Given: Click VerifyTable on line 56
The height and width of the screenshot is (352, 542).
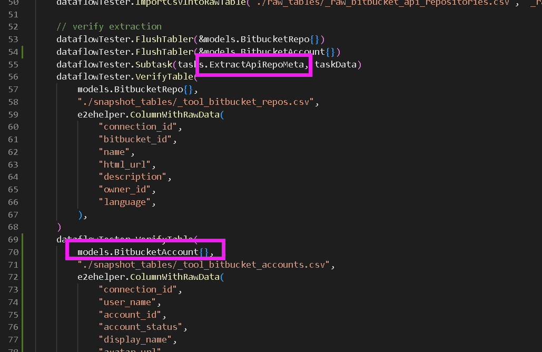Looking at the screenshot, I should [164, 77].
